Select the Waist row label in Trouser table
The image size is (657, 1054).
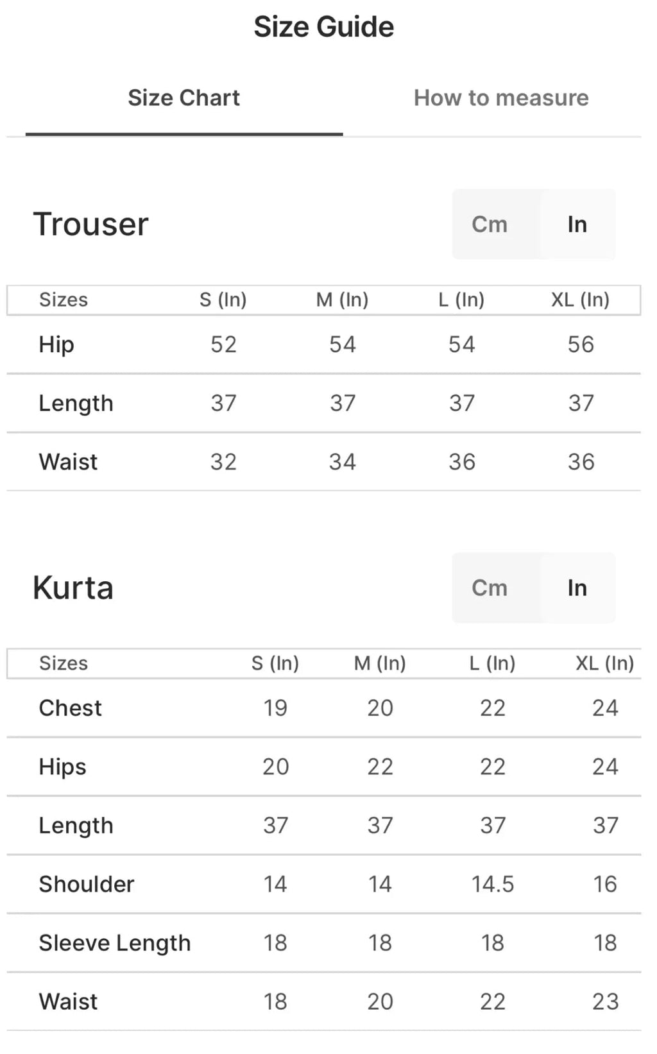[x=68, y=462]
